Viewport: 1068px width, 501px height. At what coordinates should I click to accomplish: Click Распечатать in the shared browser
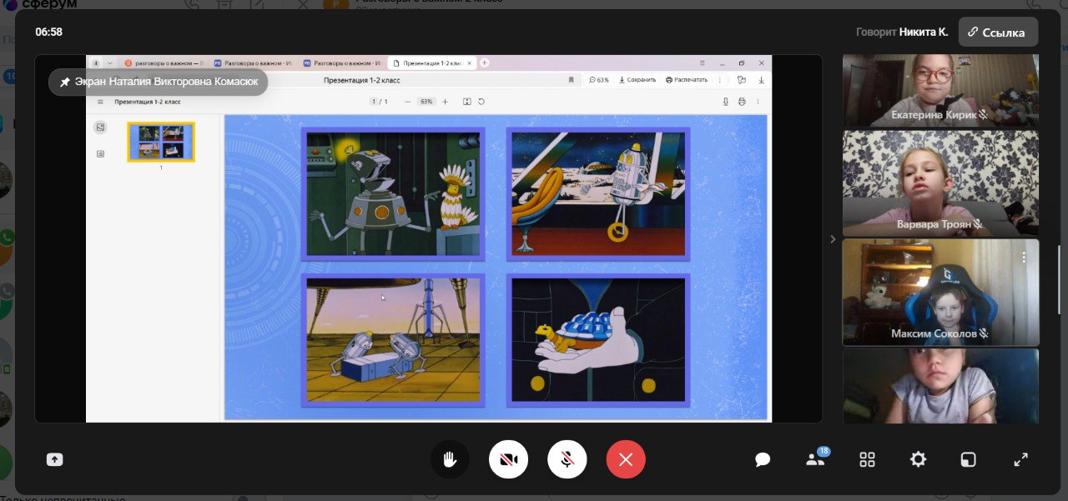pos(687,80)
